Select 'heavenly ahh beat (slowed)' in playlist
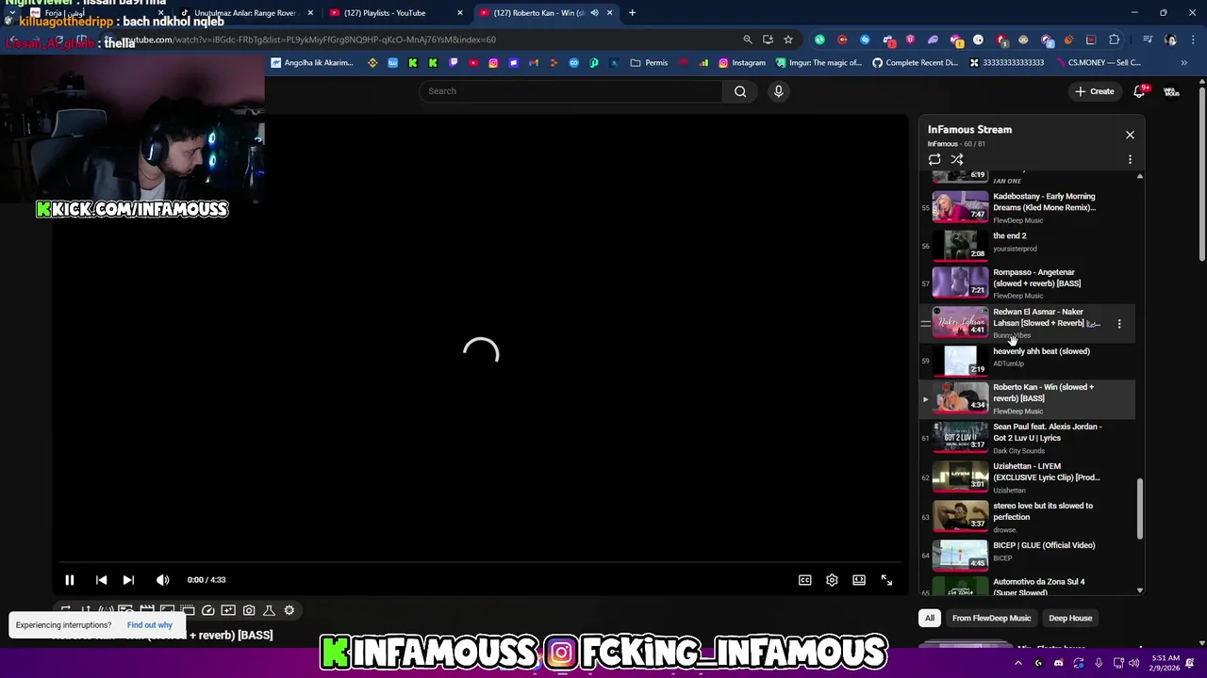The image size is (1207, 678). coord(1028,359)
